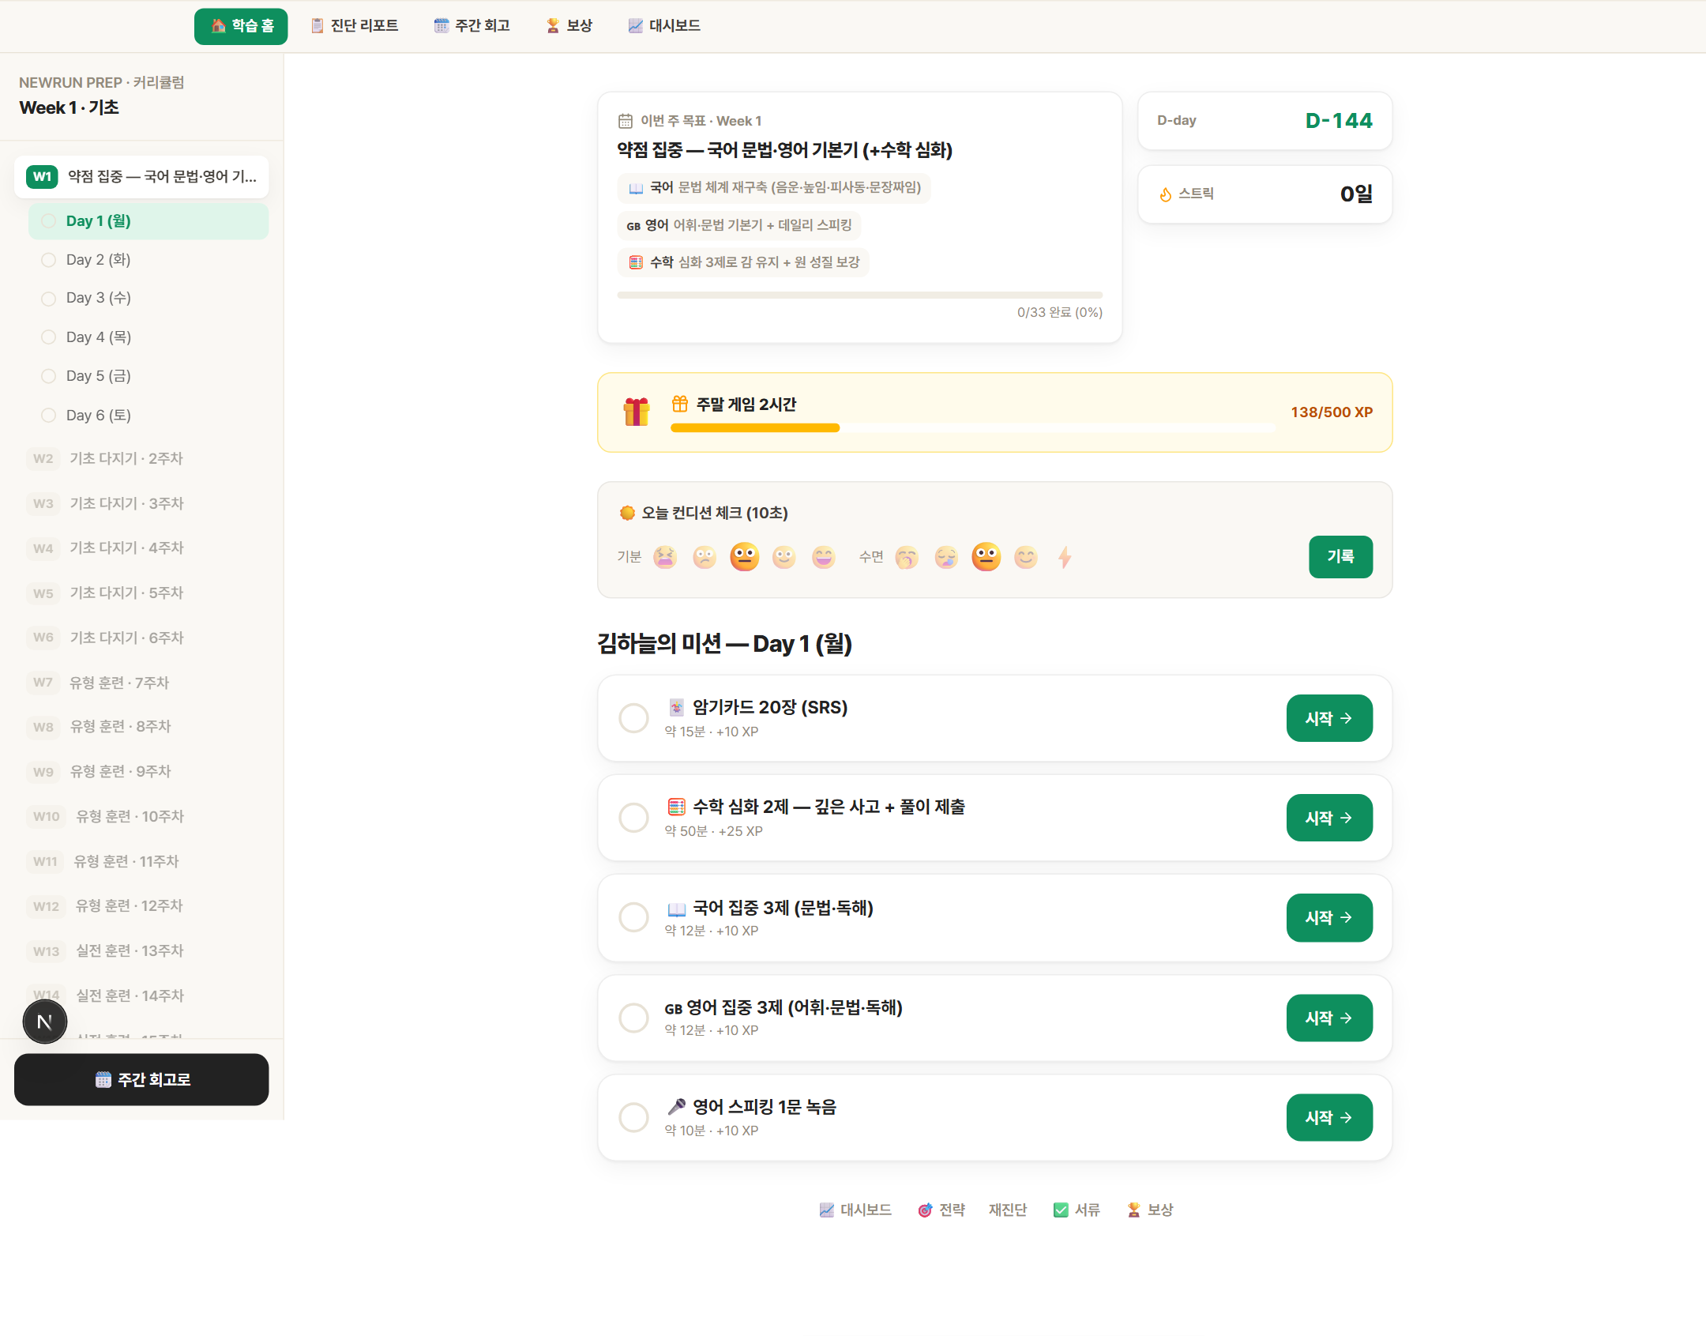Click the small gift outline icon near reward title
Screen dimensions: 1706x1336
coord(680,404)
